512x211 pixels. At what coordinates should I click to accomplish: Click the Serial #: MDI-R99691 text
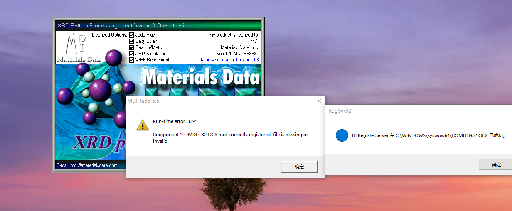click(237, 54)
